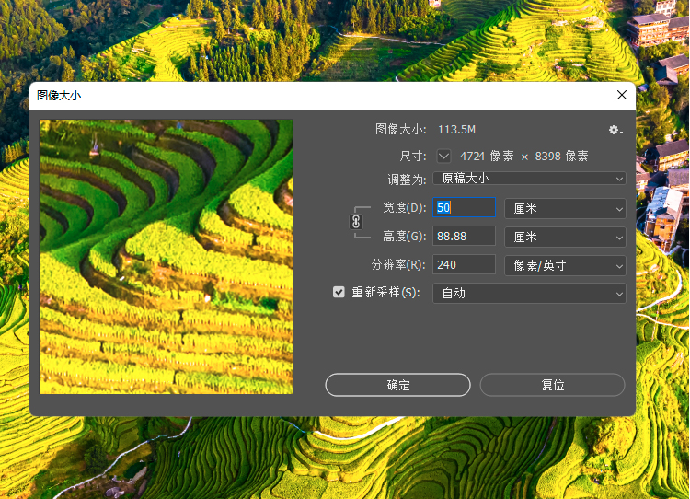Click the width field containing 50
This screenshot has height=499, width=690.
pyautogui.click(x=464, y=208)
